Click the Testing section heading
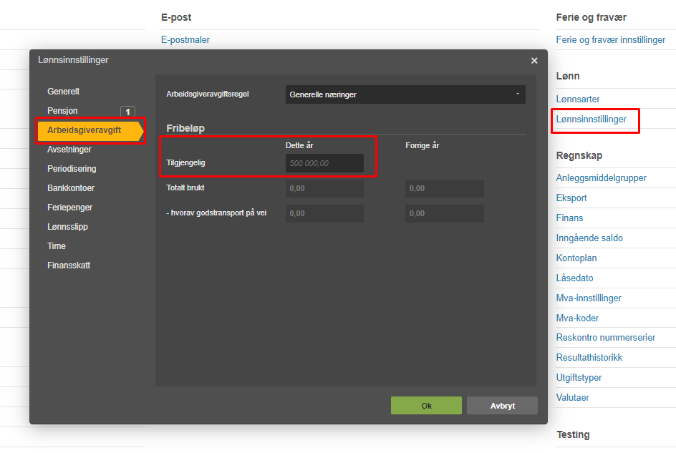Image resolution: width=676 pixels, height=453 pixels. (573, 434)
